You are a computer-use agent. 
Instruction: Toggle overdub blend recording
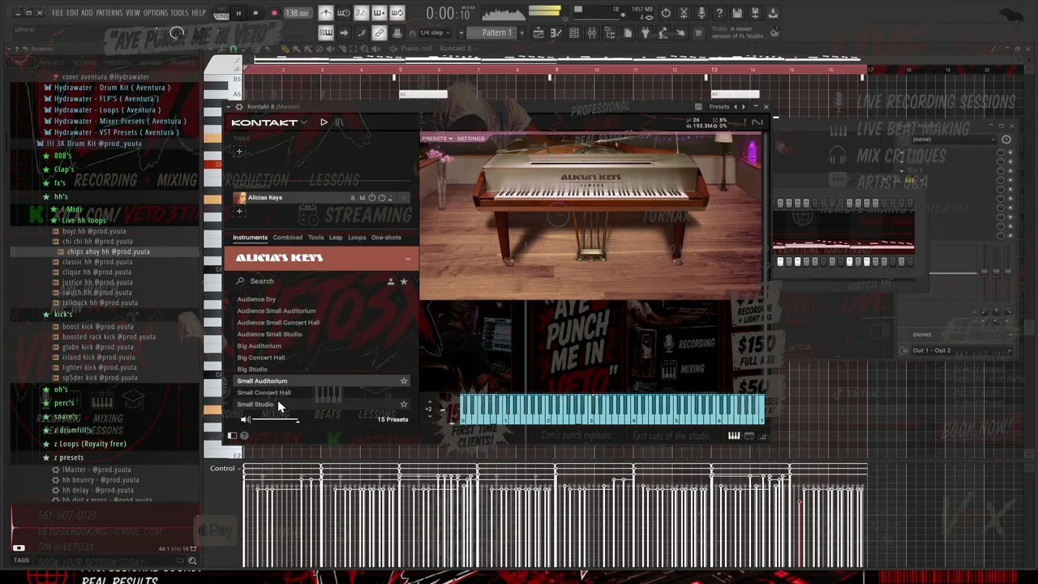pos(379,13)
